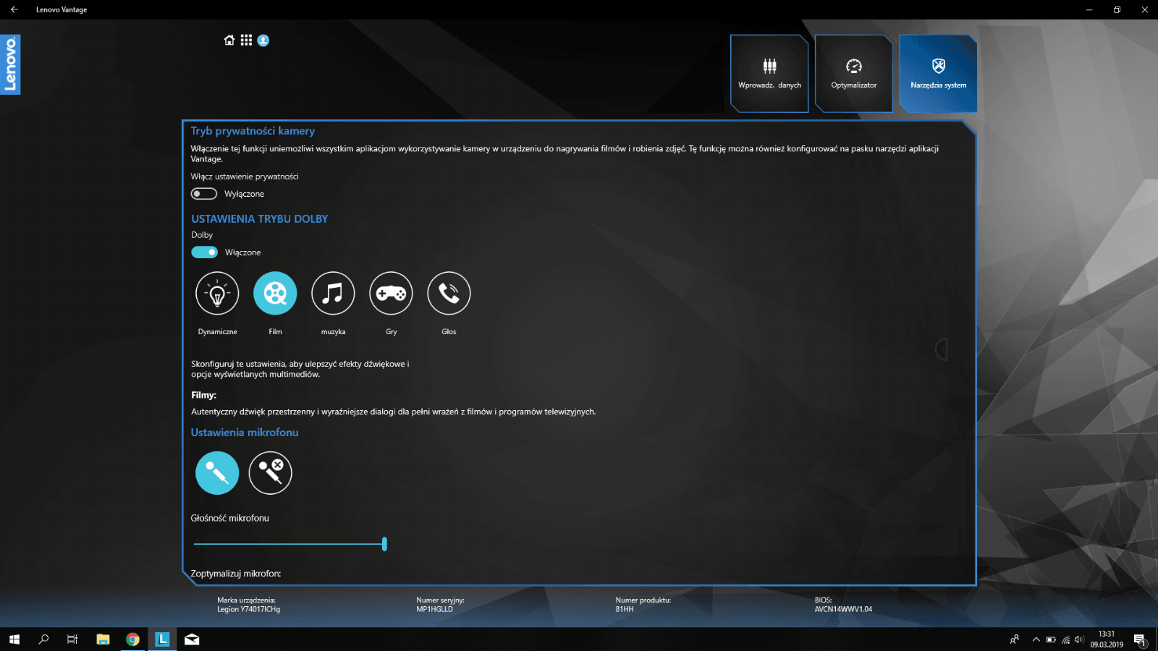Screen dimensions: 1158x651
Task: Toggle the Dolby switch off
Action: point(204,252)
